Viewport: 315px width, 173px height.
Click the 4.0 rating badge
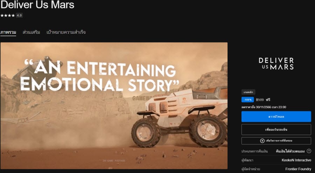pyautogui.click(x=19, y=15)
